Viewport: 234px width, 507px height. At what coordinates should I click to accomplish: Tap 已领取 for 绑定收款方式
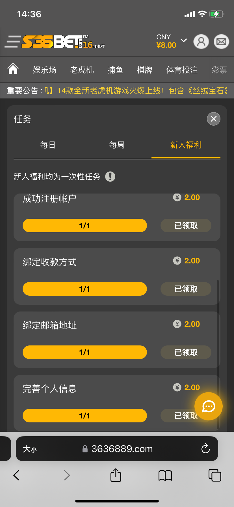point(186,289)
